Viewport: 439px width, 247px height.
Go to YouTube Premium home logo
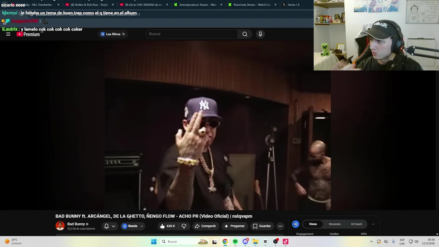(28, 34)
